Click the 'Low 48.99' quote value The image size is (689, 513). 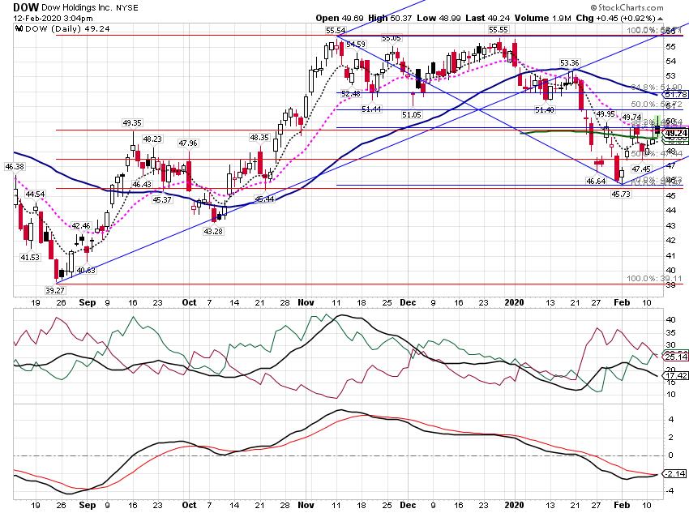pyautogui.click(x=439, y=18)
